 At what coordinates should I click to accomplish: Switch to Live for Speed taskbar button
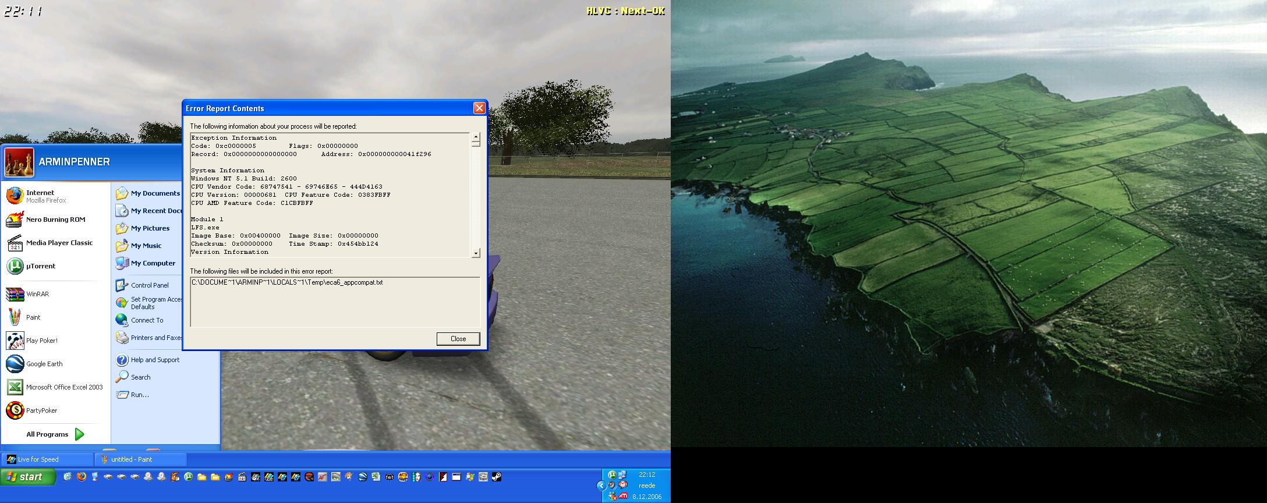pos(47,459)
